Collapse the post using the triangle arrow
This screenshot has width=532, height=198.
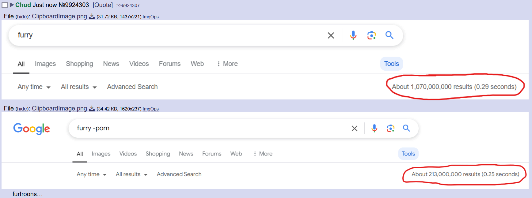point(12,5)
